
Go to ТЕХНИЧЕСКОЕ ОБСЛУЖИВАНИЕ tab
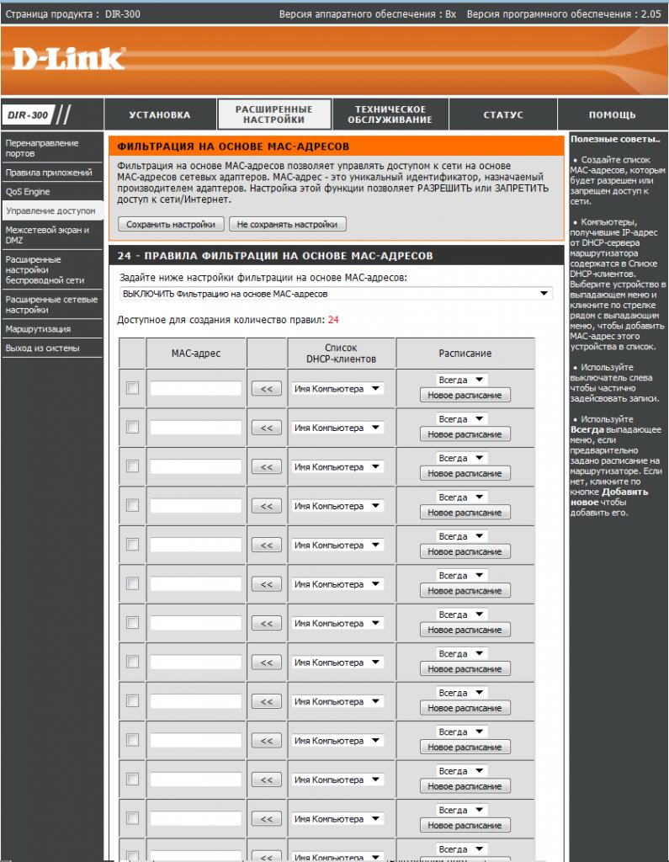pos(390,114)
